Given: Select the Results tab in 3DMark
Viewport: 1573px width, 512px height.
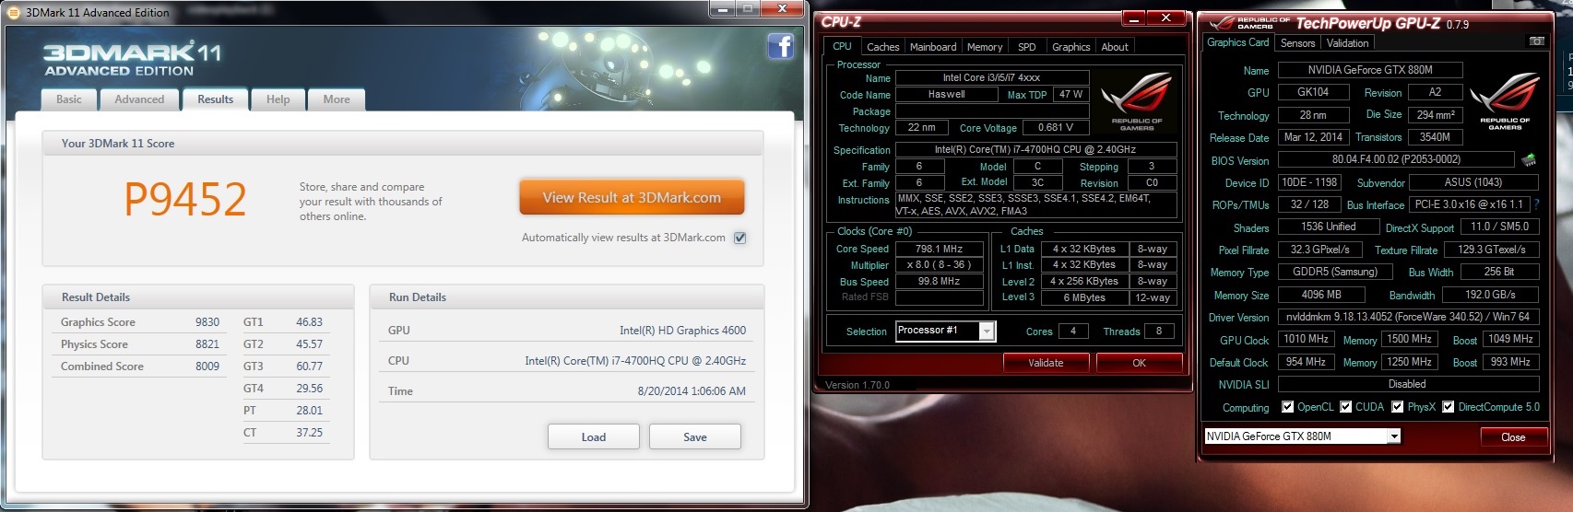Looking at the screenshot, I should (216, 99).
